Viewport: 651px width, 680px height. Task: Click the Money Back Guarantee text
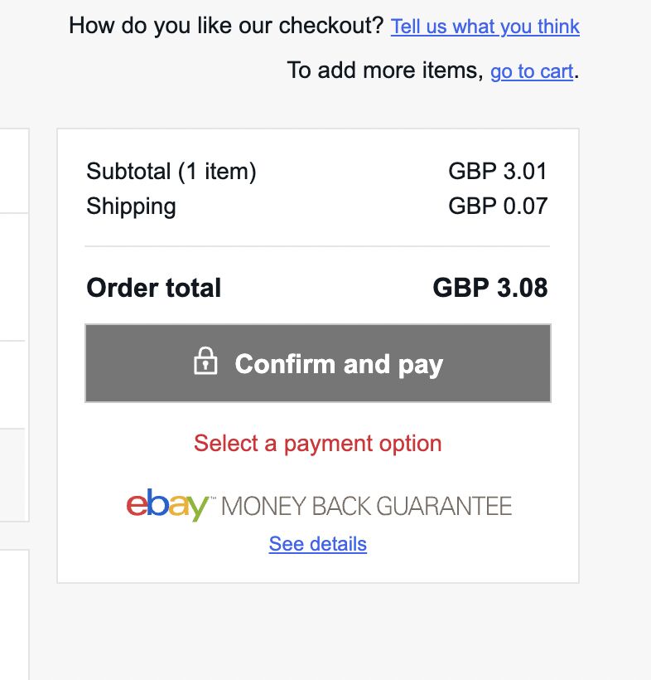click(367, 506)
